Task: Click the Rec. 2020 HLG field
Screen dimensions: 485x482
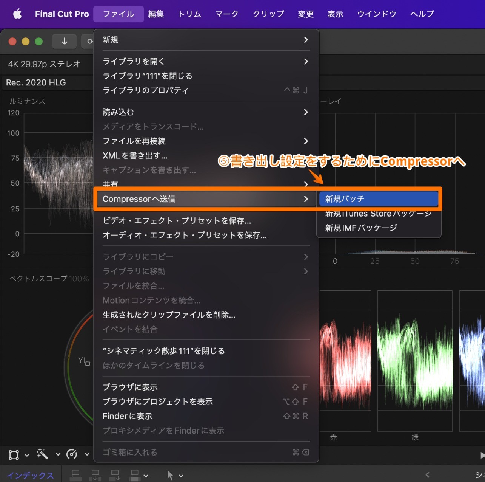Action: click(47, 82)
